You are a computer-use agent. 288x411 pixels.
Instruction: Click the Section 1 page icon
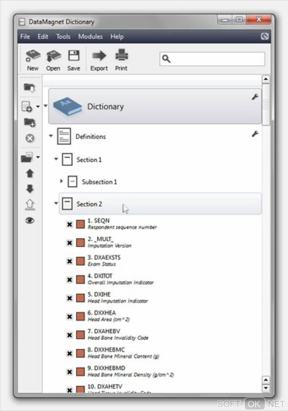point(67,159)
